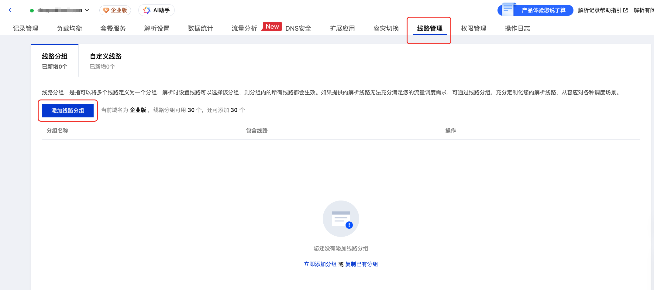Click the 您还没有添加线路分组 message
Viewport: 654px width, 290px height.
pos(341,248)
